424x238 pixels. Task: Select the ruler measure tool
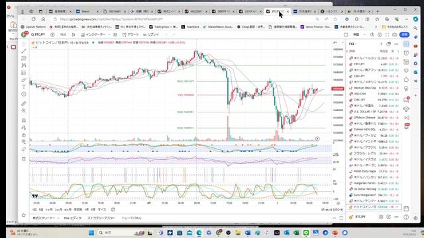24,104
